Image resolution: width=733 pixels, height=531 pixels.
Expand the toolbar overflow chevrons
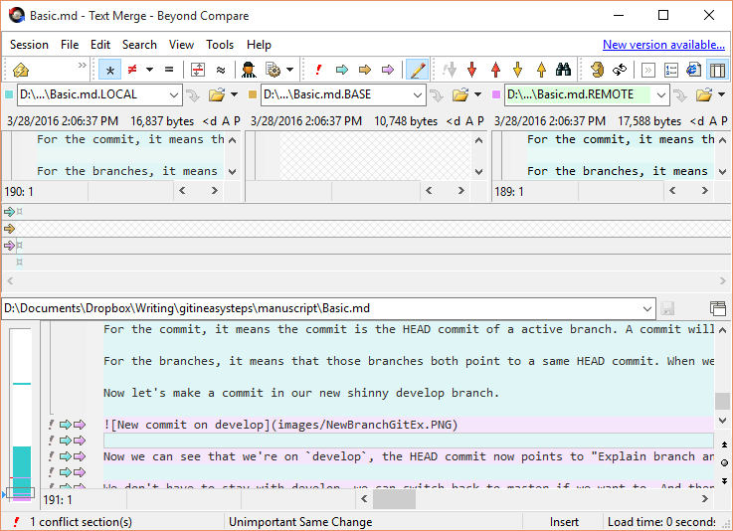coord(83,65)
